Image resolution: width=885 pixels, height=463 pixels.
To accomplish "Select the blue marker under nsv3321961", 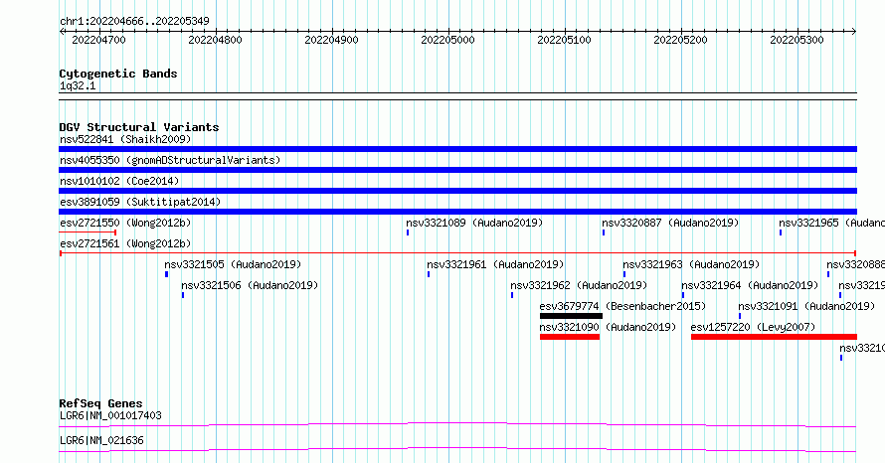I will point(429,274).
